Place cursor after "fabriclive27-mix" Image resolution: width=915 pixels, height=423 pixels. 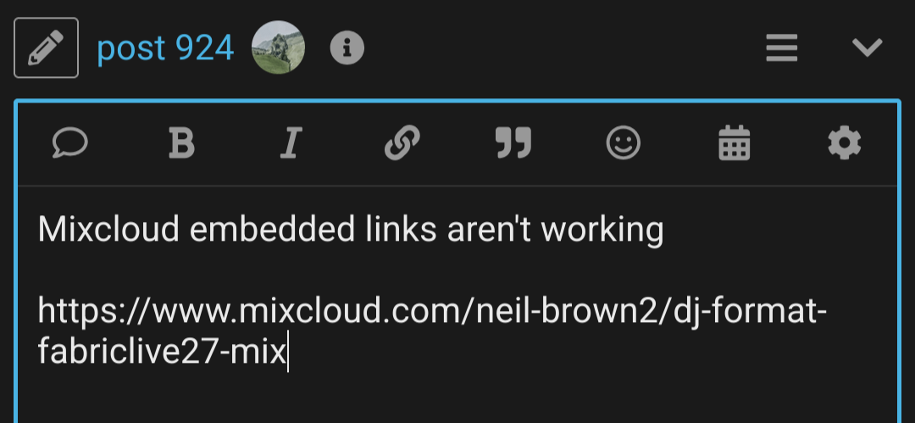288,353
